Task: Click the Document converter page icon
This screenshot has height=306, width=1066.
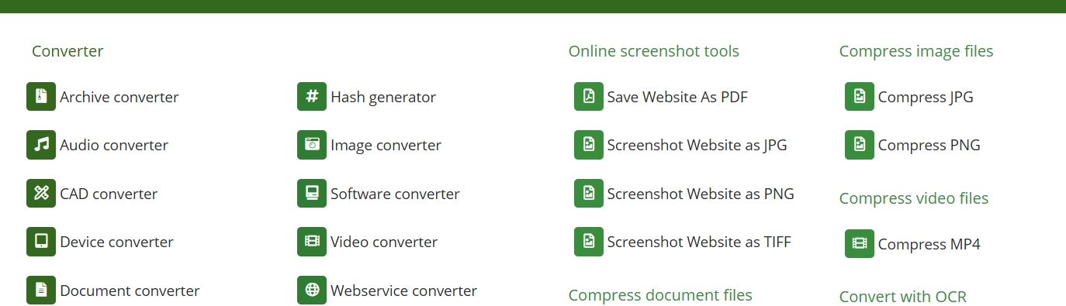Action: [x=41, y=291]
